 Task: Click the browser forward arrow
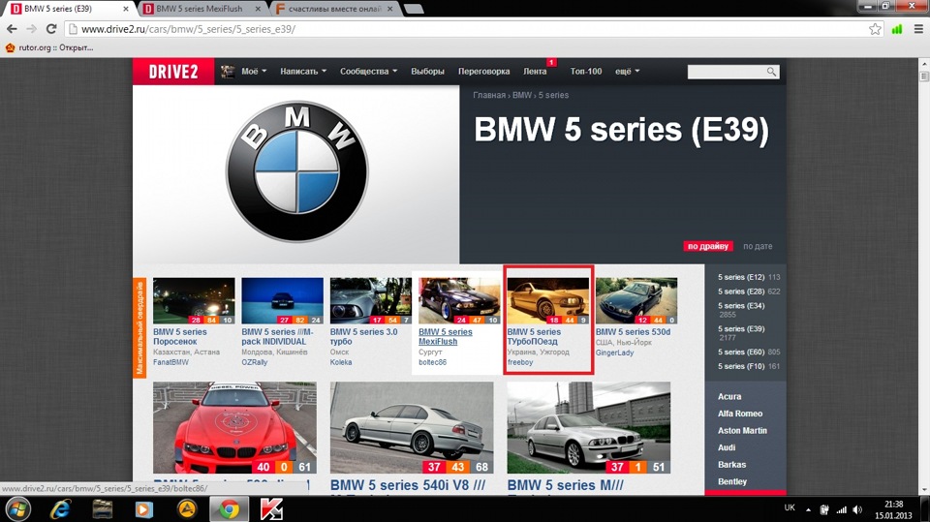31,28
